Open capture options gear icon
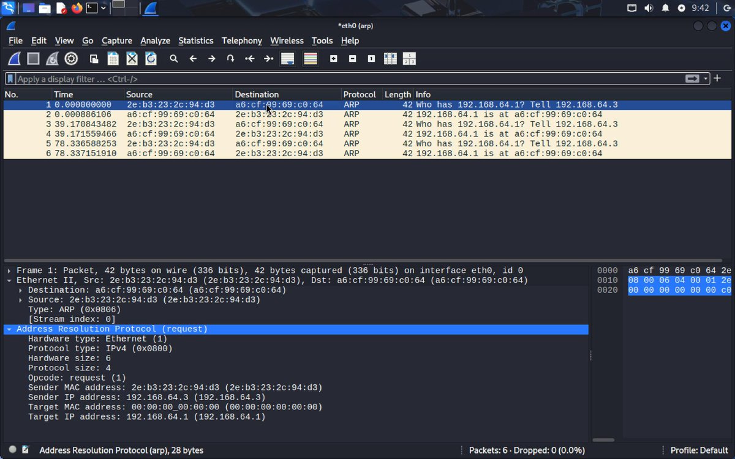The width and height of the screenshot is (735, 459). pyautogui.click(x=71, y=59)
